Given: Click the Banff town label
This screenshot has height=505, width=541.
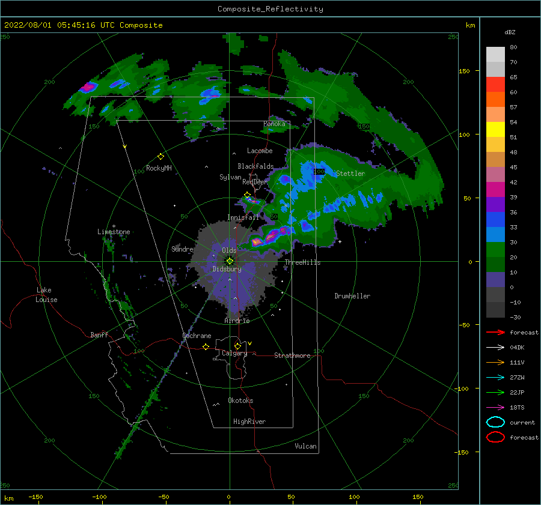Looking at the screenshot, I should click(99, 334).
